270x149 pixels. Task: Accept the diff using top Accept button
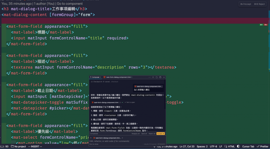click(x=246, y=4)
